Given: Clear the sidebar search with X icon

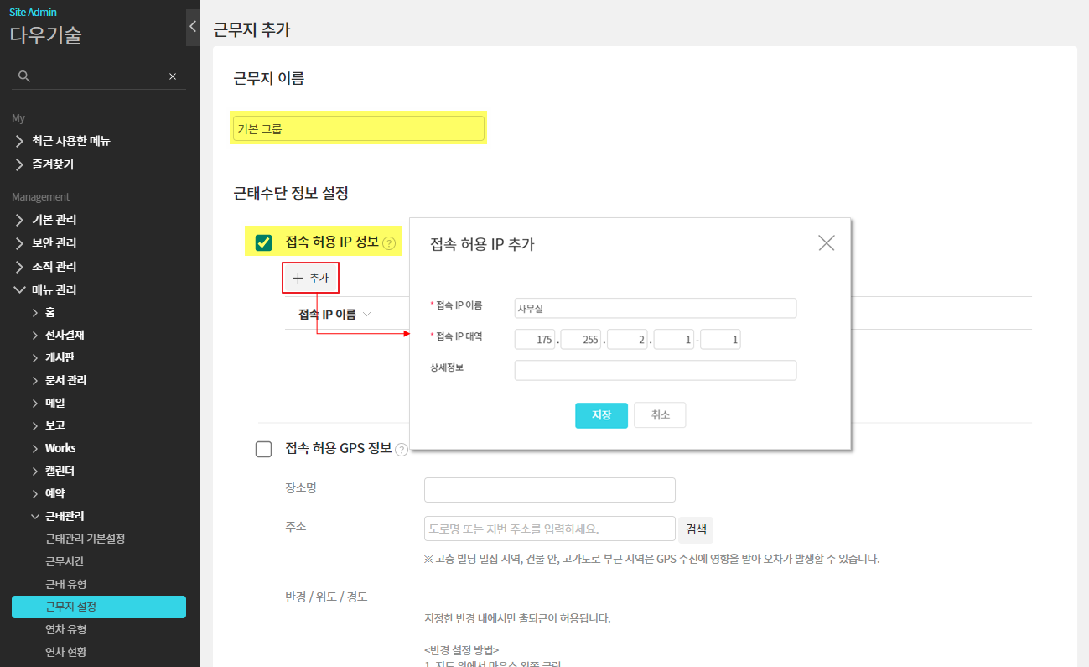Looking at the screenshot, I should click(x=173, y=76).
